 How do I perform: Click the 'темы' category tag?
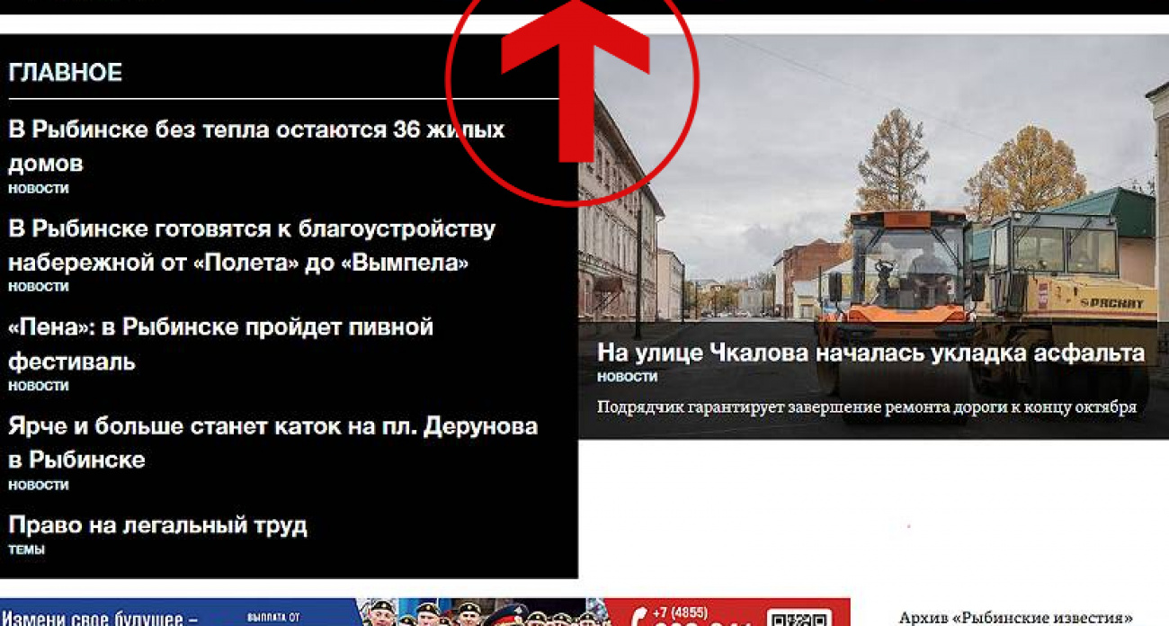26,549
